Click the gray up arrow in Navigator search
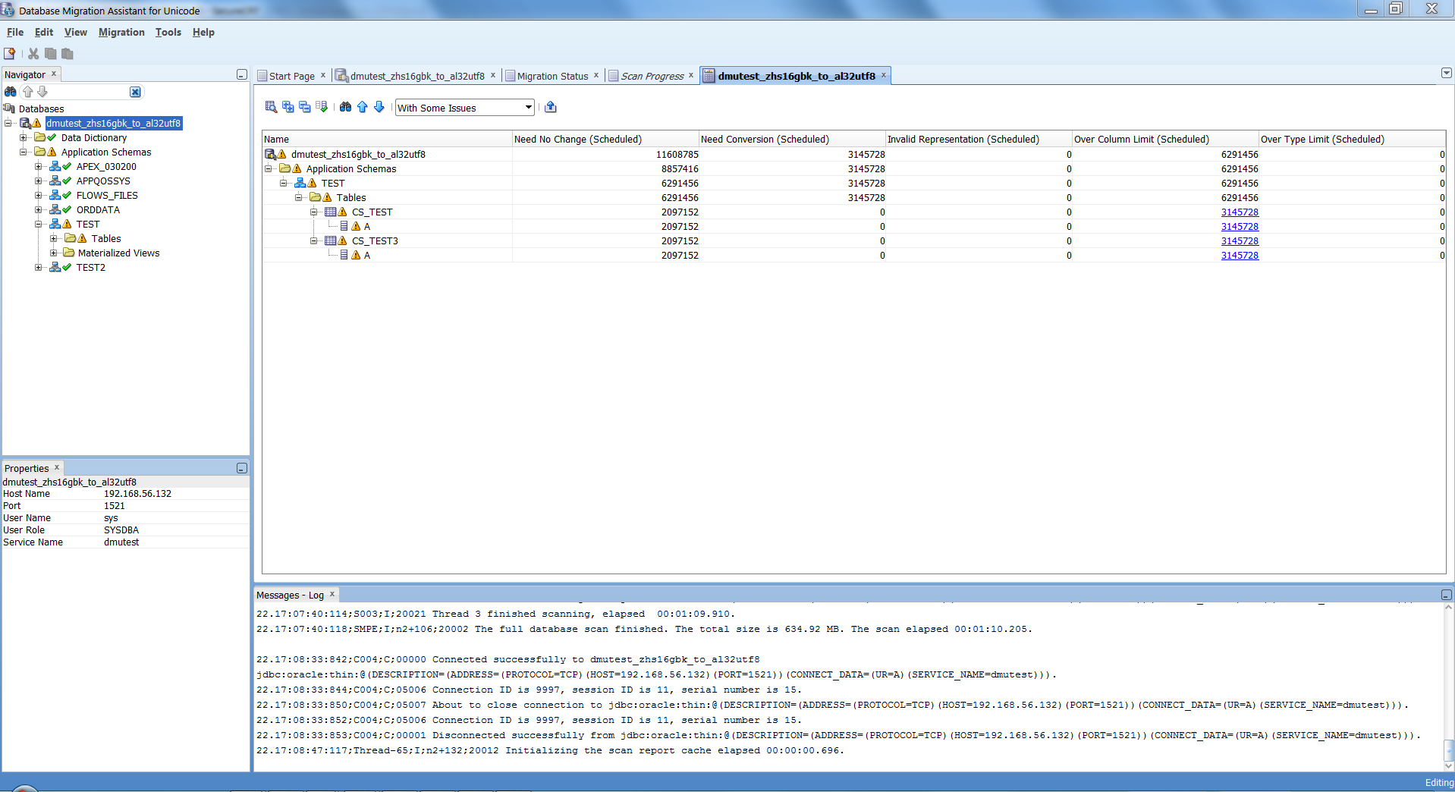Image resolution: width=1455 pixels, height=792 pixels. click(x=28, y=92)
